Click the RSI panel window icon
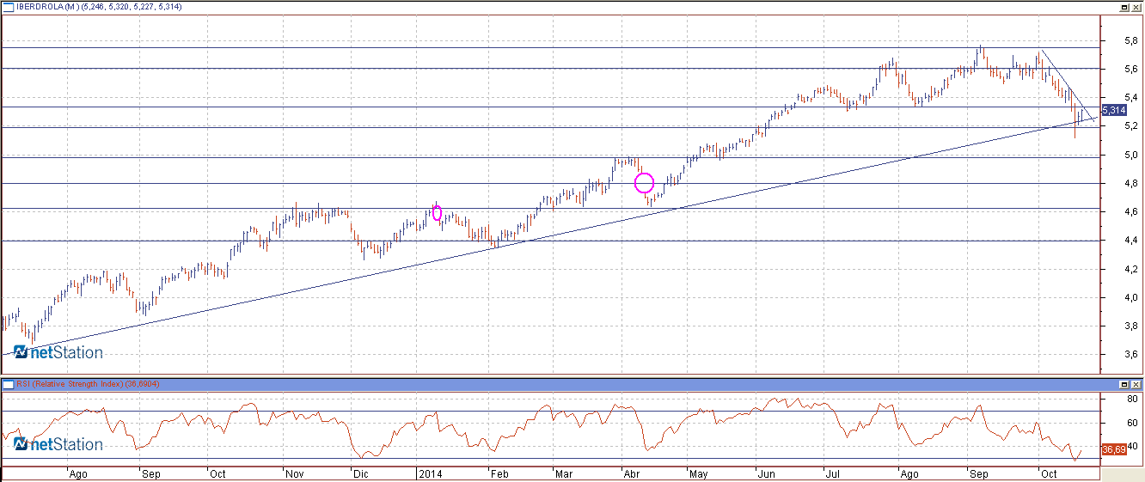The image size is (1145, 482). [x=8, y=383]
